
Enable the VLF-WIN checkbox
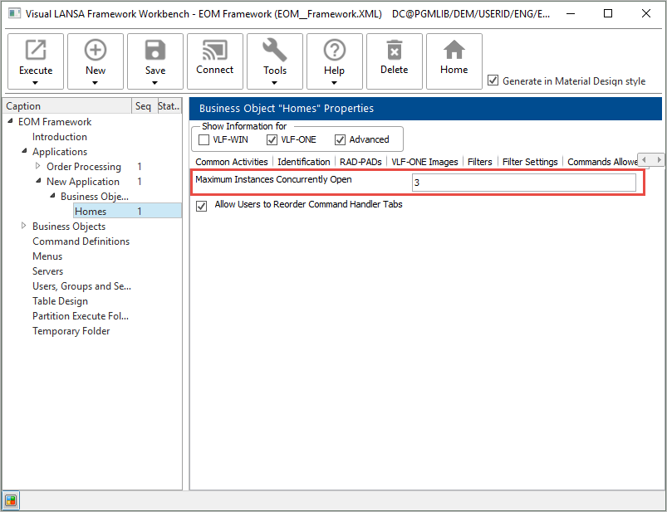click(x=204, y=139)
